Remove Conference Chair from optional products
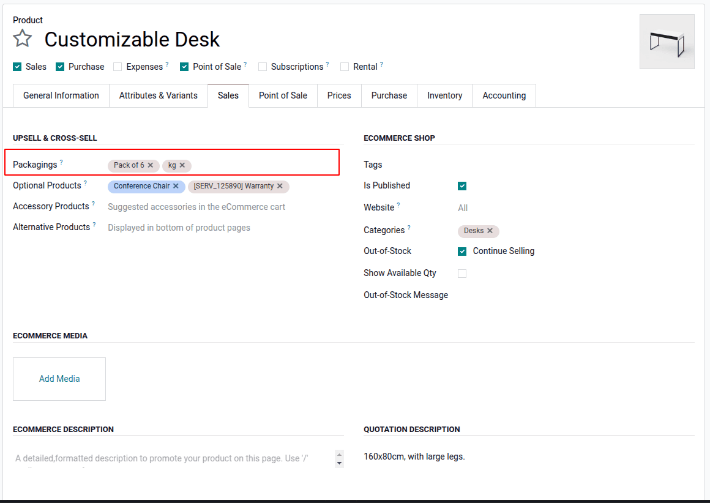 tap(176, 186)
